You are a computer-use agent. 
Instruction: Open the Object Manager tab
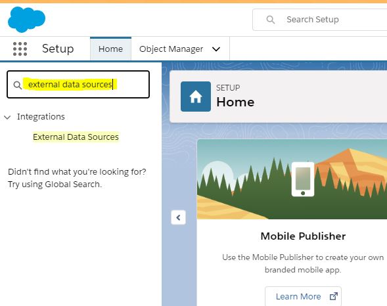[171, 49]
